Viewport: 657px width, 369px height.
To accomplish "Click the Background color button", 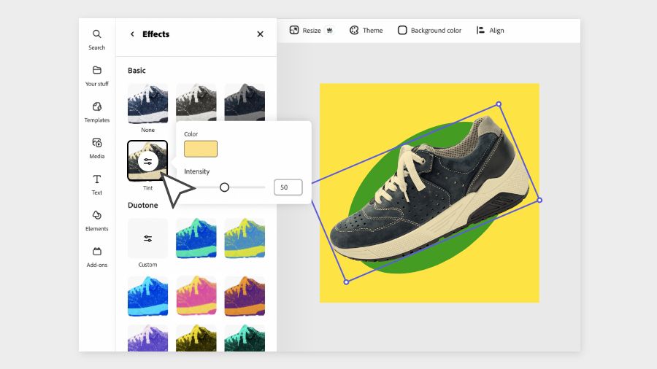I will [x=429, y=30].
